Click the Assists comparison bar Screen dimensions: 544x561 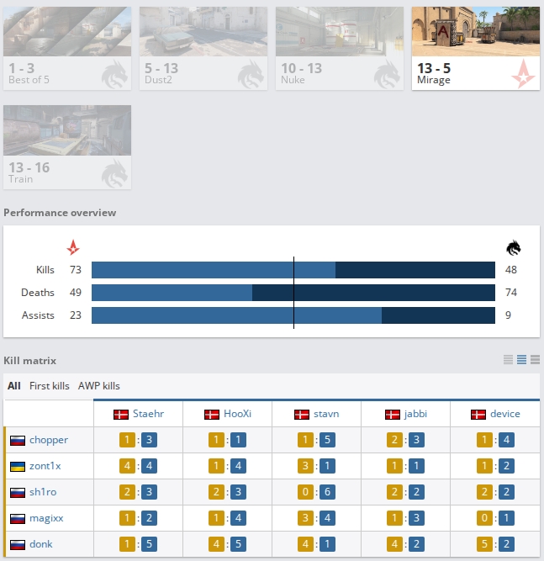(293, 315)
